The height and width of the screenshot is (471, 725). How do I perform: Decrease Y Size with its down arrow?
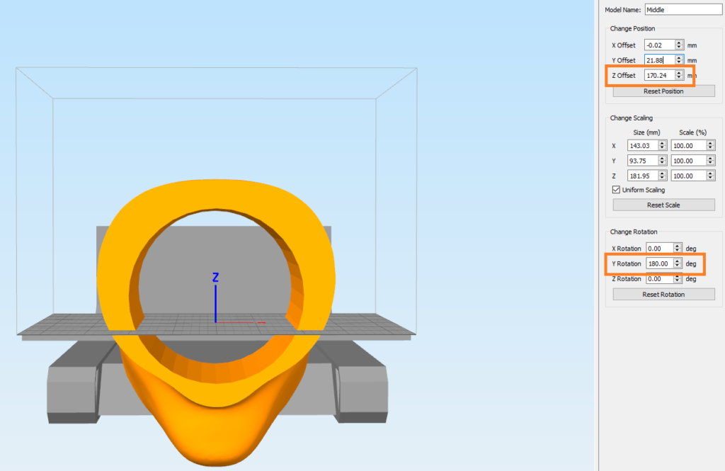662,164
